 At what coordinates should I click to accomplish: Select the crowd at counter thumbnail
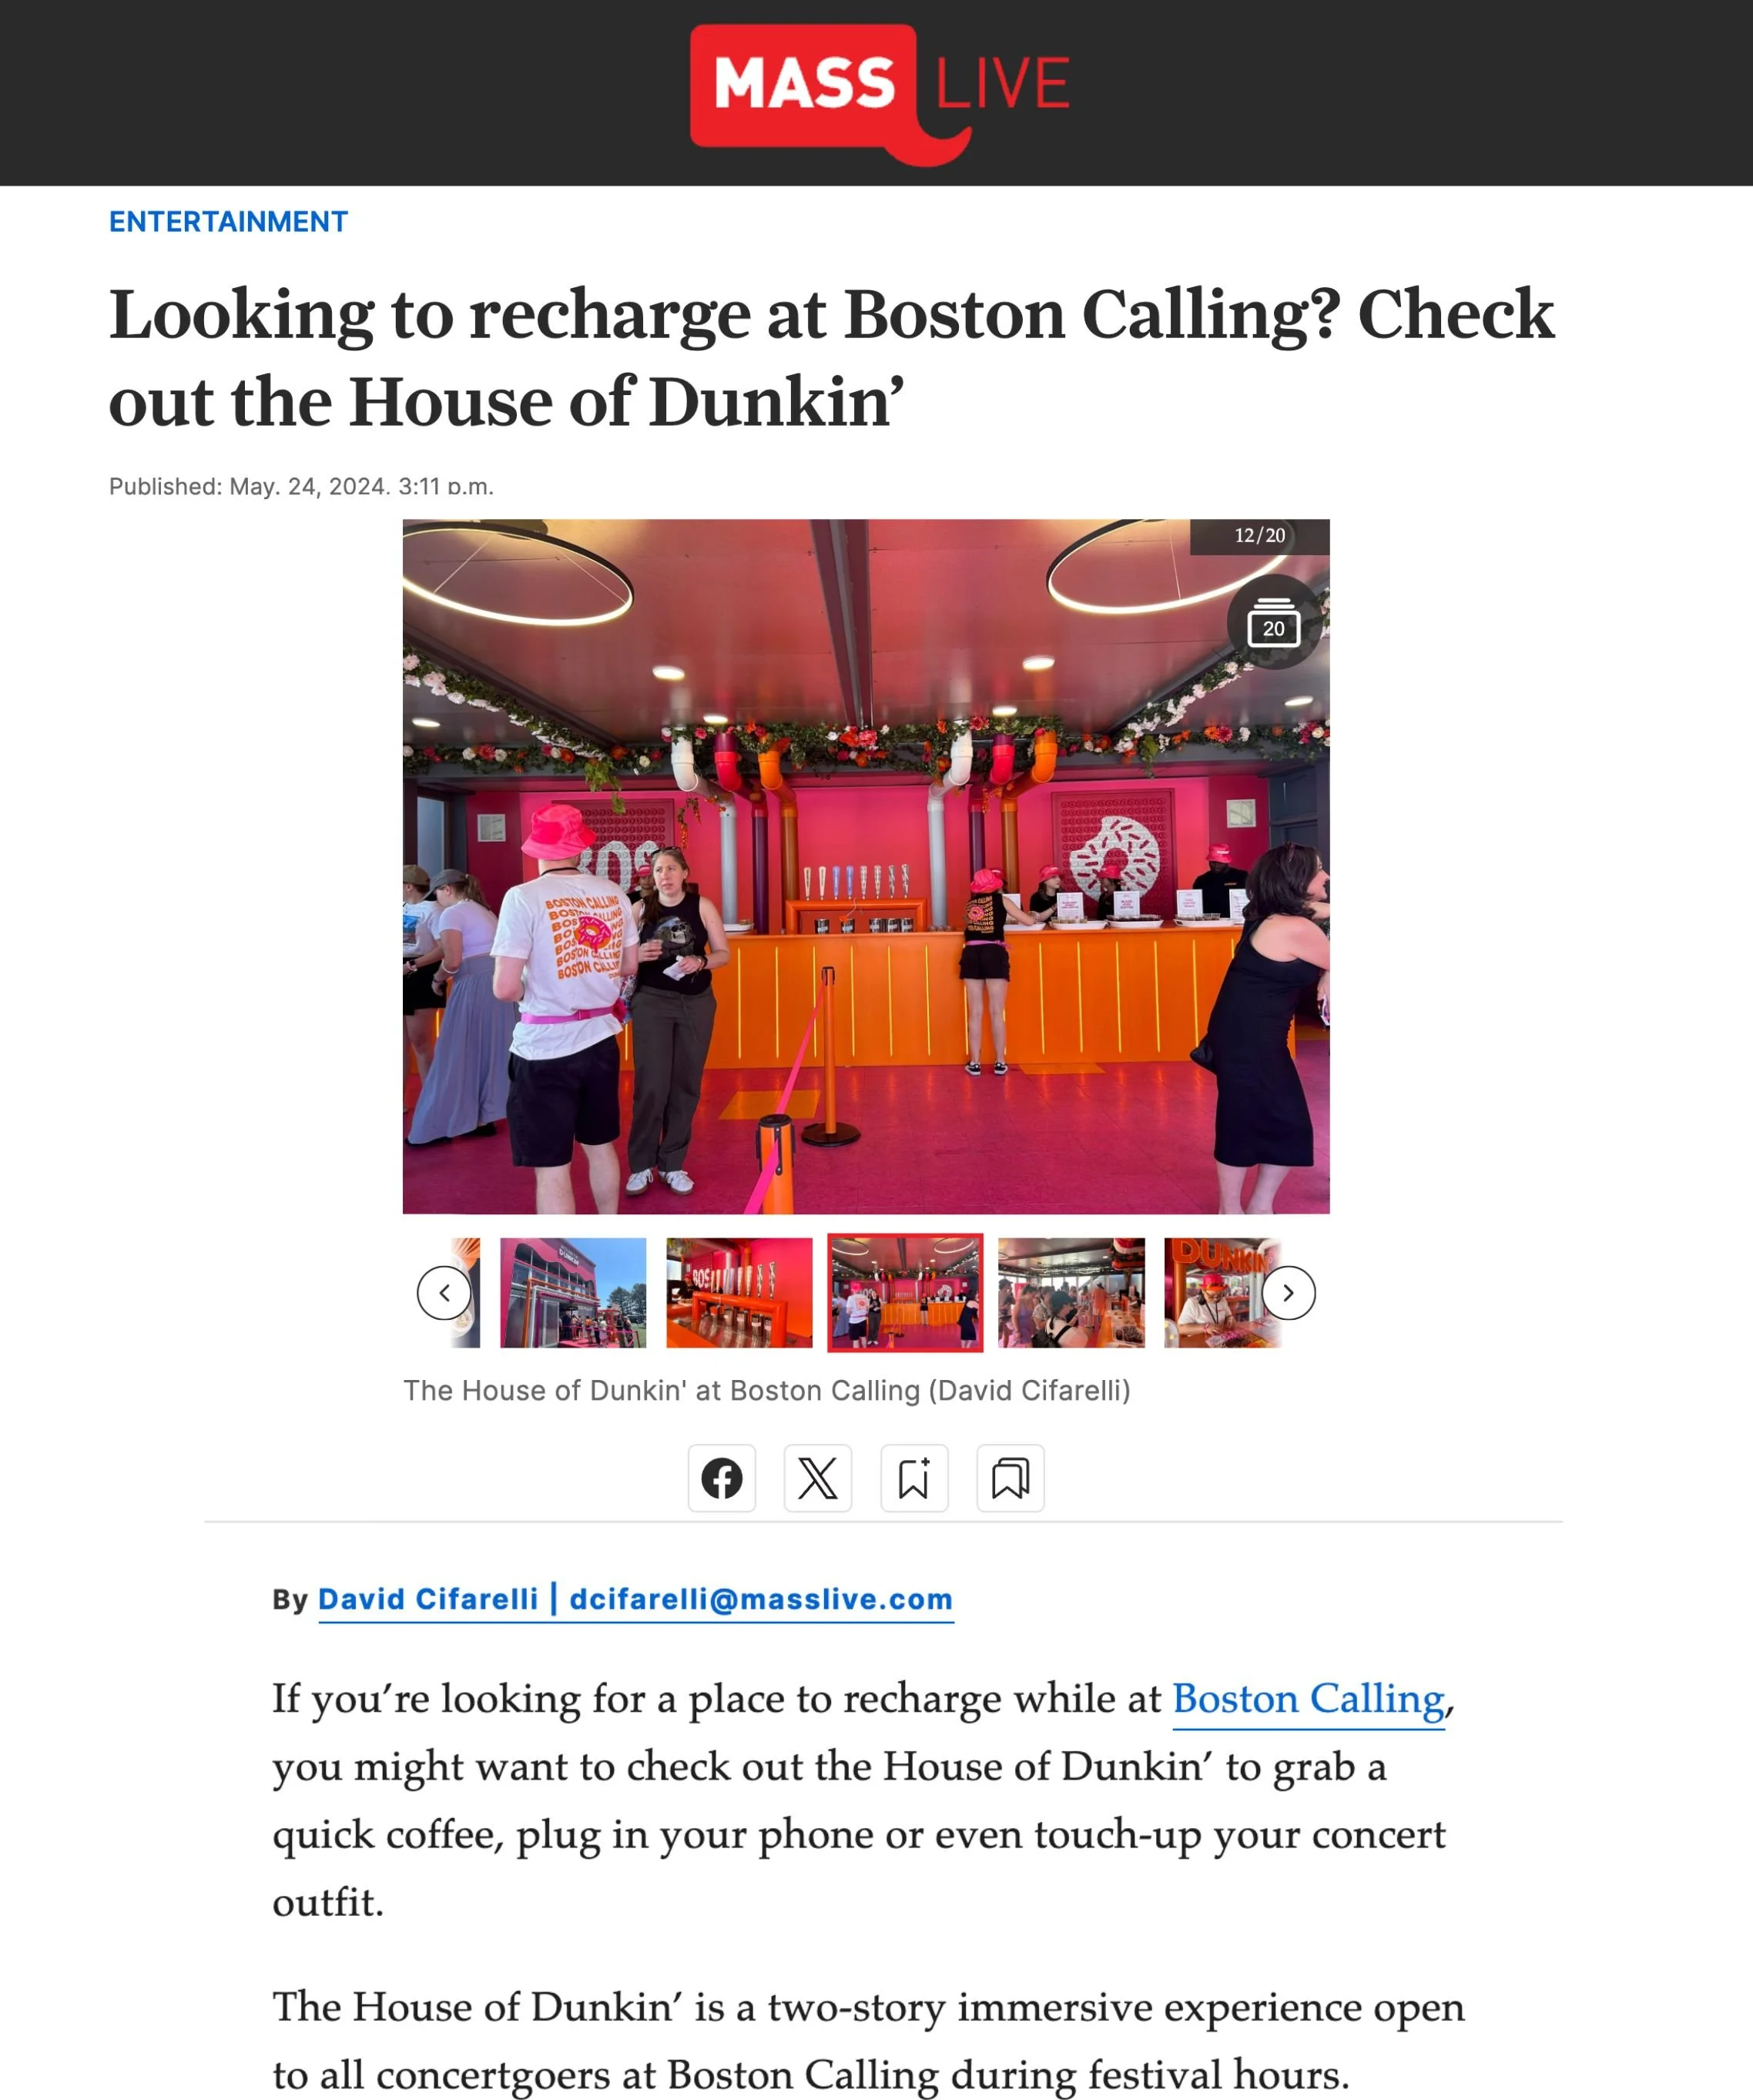tap(1071, 1293)
